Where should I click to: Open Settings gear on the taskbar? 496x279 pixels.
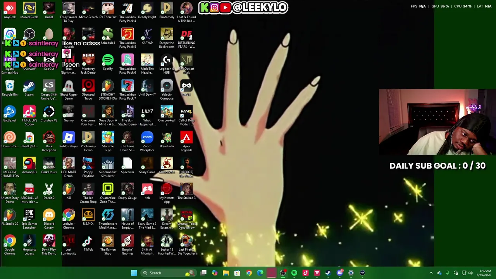coord(351,273)
